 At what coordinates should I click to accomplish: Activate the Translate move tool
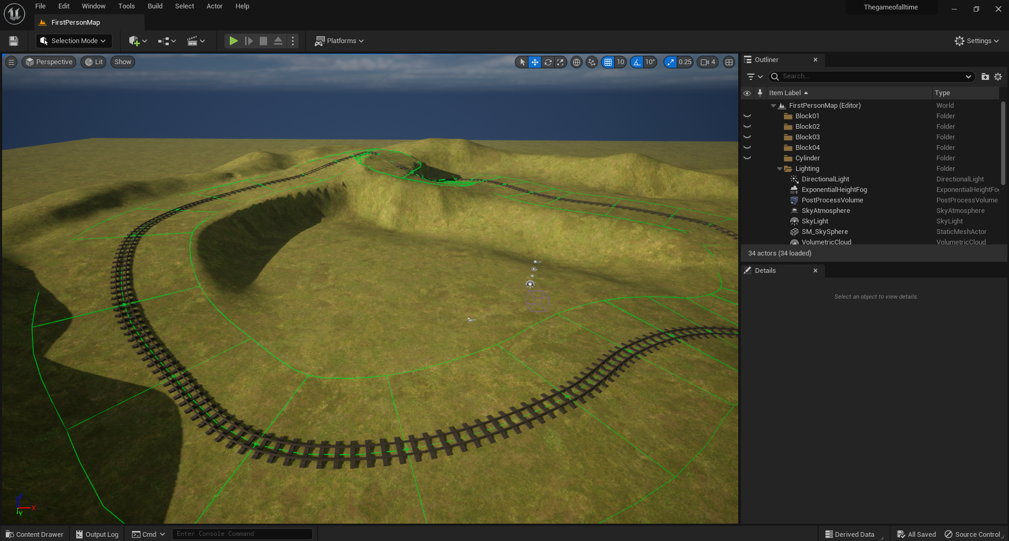pyautogui.click(x=535, y=62)
